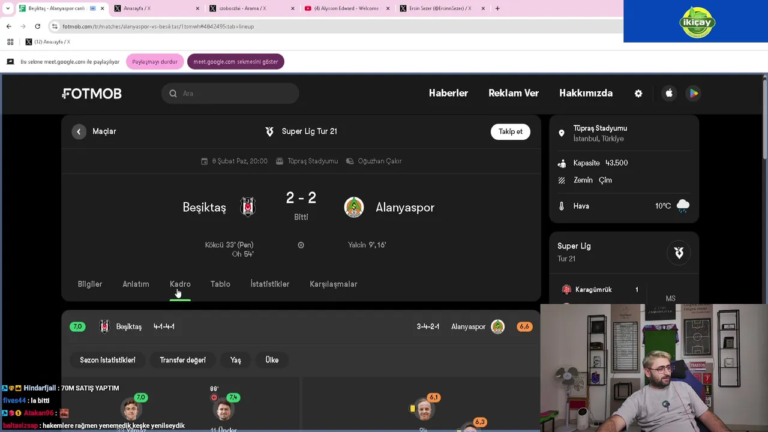Click the Tüpraş Stadyumu name in sidebar
This screenshot has width=768, height=432.
pos(600,128)
